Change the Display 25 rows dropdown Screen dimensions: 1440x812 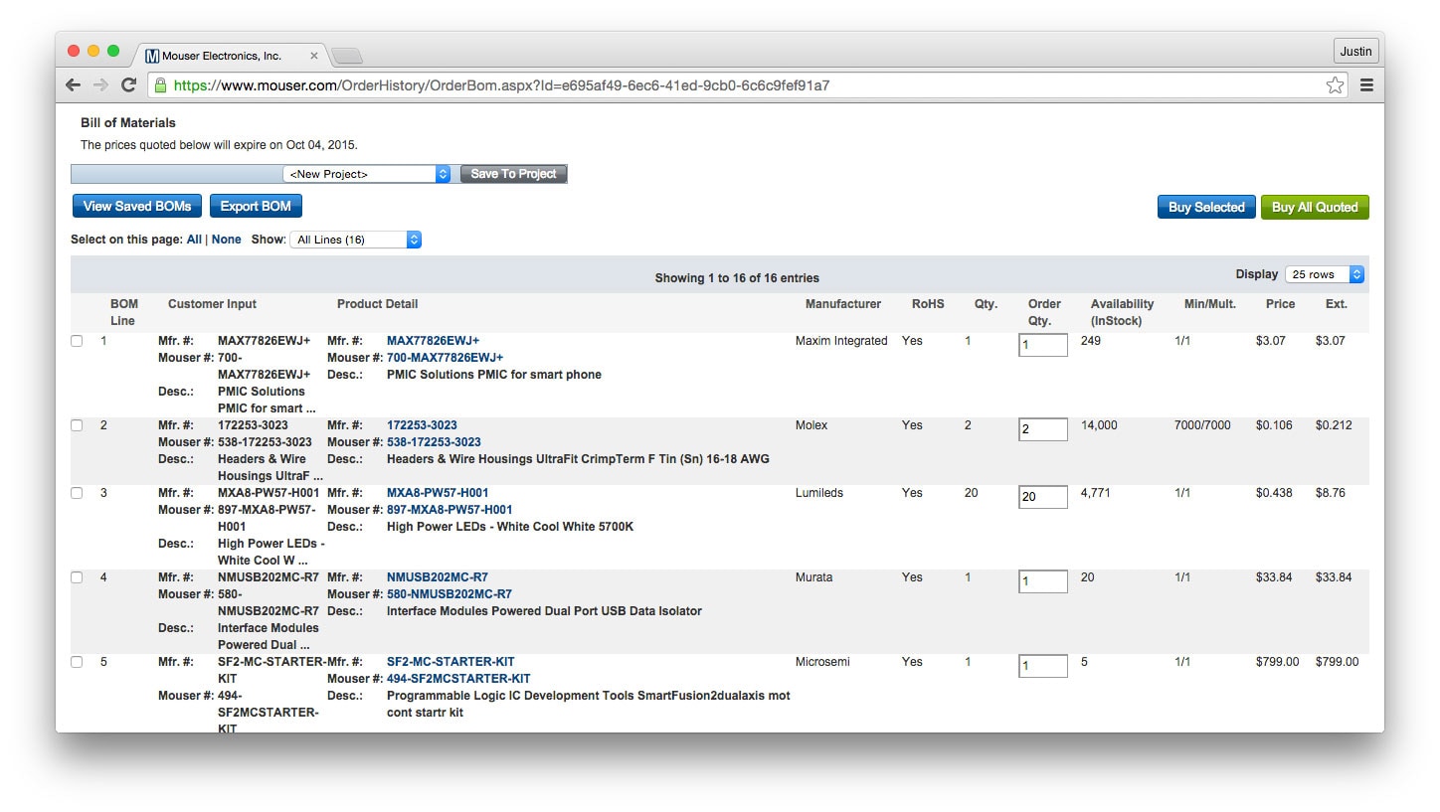pos(1324,274)
